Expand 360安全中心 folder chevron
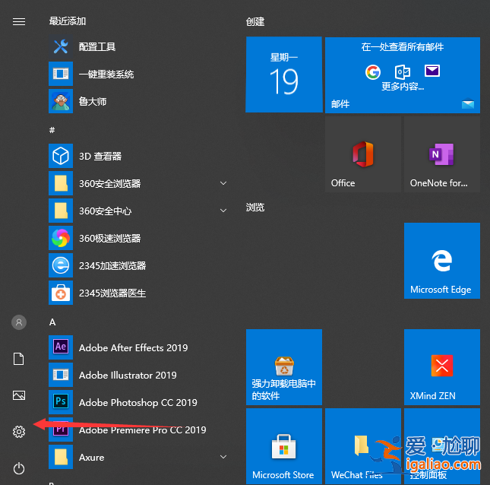The width and height of the screenshot is (490, 485). coord(223,211)
